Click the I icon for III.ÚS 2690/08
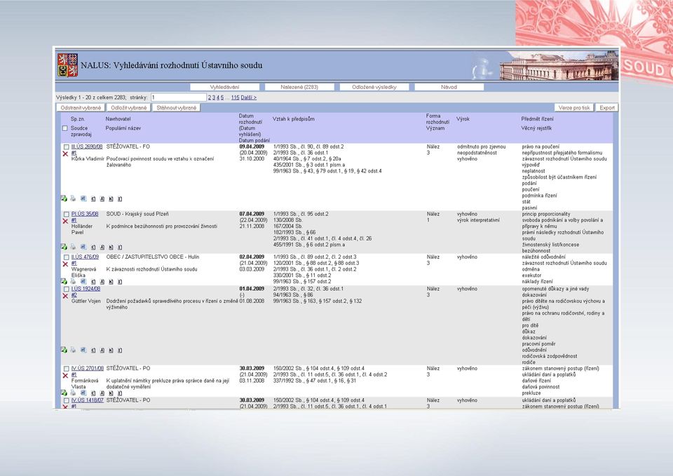The width and height of the screenshot is (673, 476). (x=120, y=198)
